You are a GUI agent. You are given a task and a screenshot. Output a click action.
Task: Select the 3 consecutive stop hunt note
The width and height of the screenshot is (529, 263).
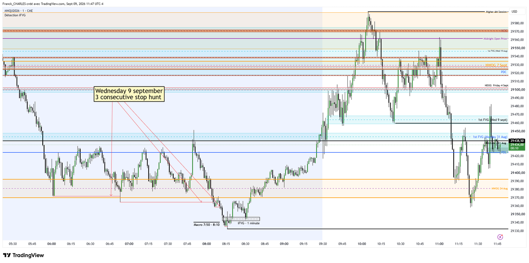[x=129, y=94]
